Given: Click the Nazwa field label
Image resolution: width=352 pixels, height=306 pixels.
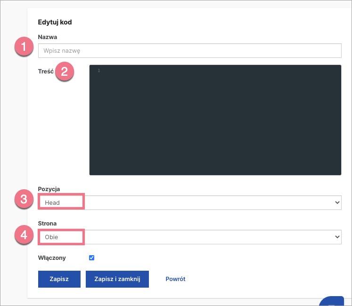Looking at the screenshot, I should 47,37.
